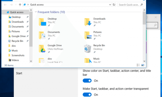162x97 pixels.
Task: Click the navigation pane scrollbar thumb
Action: click(x=31, y=29)
